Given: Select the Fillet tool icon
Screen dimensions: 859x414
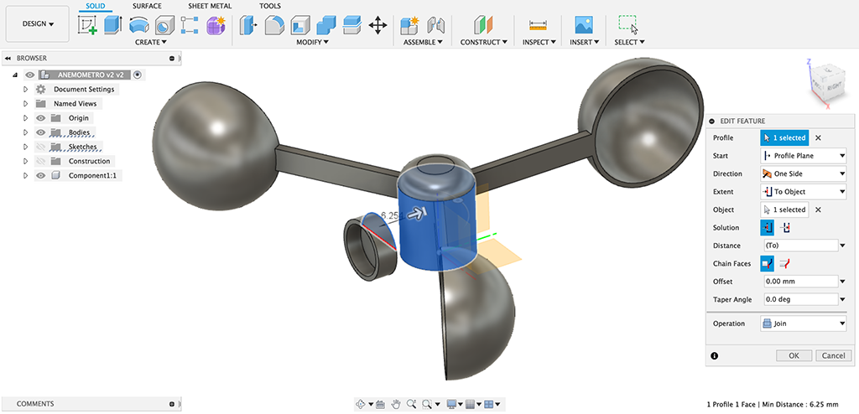Looking at the screenshot, I should 274,25.
